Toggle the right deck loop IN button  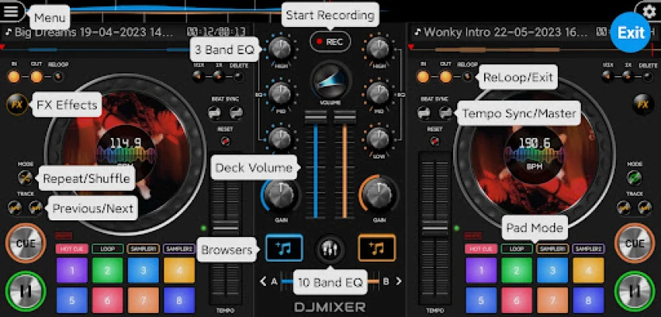[x=422, y=77]
